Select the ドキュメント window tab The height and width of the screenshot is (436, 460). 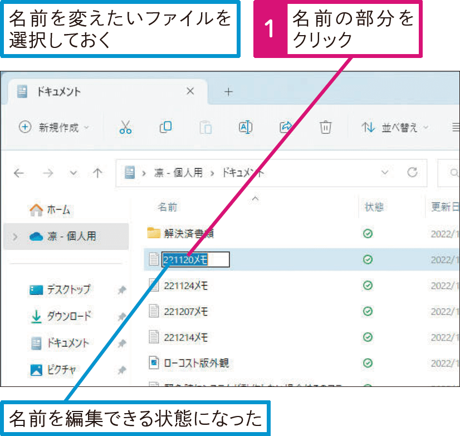[x=107, y=91]
